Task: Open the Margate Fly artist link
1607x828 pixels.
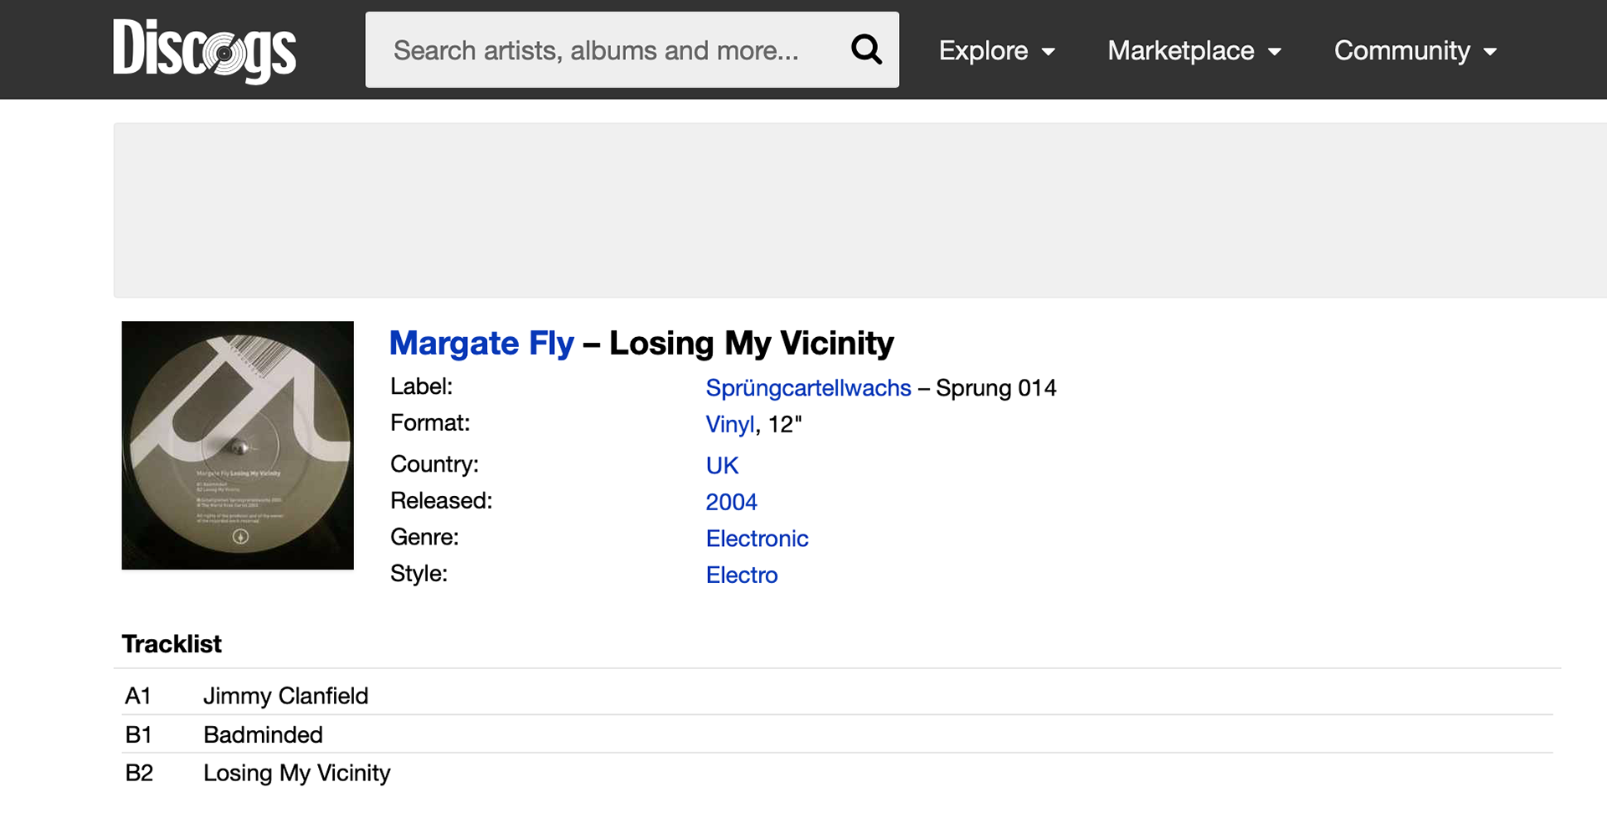Action: click(x=481, y=343)
